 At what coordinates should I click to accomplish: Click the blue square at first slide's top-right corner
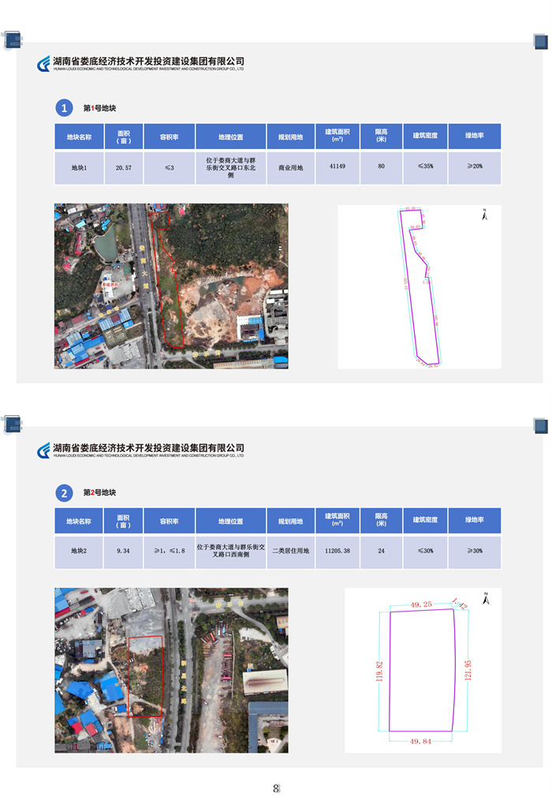pos(540,41)
